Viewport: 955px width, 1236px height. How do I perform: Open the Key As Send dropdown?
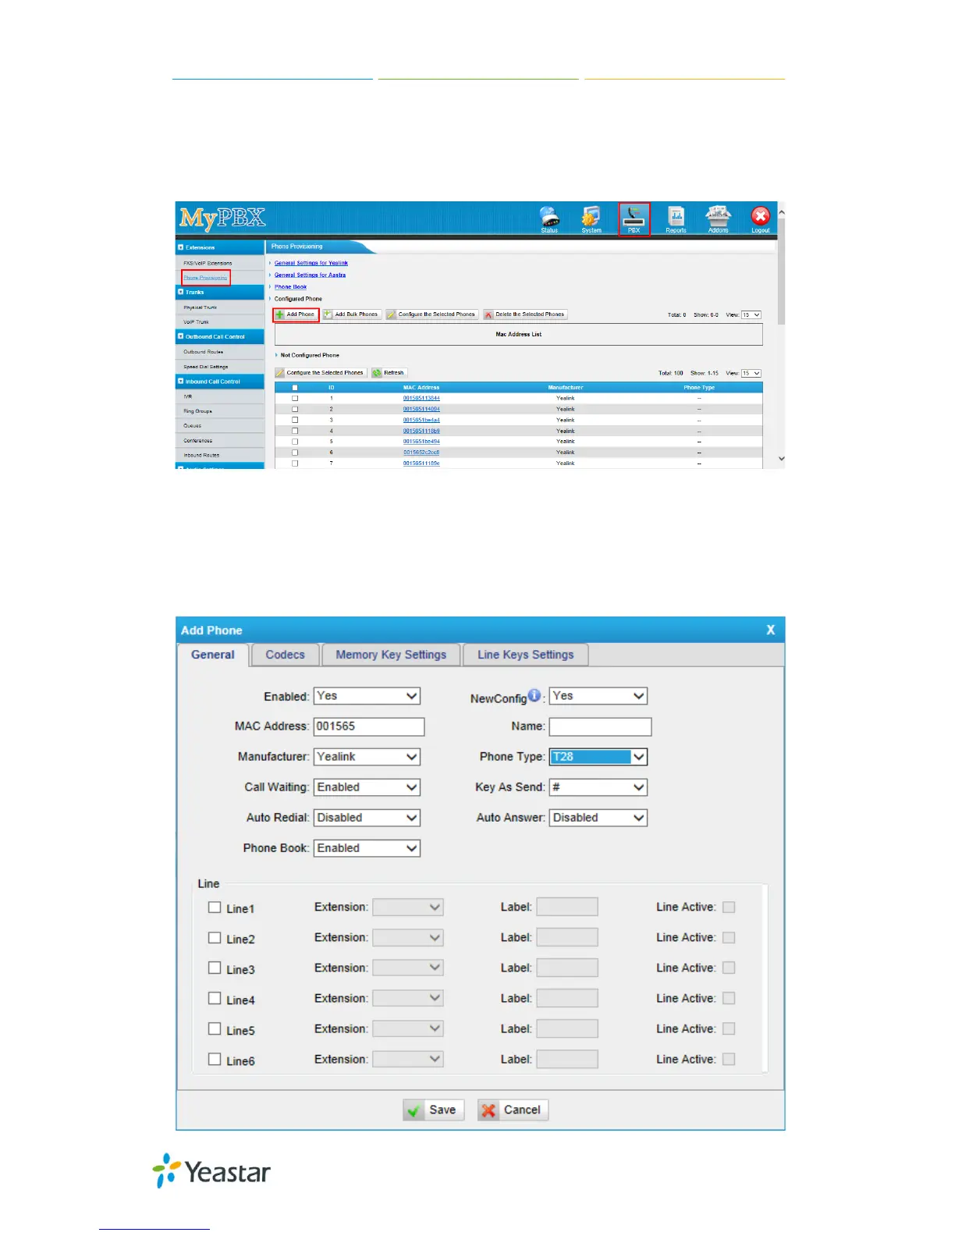coord(598,787)
